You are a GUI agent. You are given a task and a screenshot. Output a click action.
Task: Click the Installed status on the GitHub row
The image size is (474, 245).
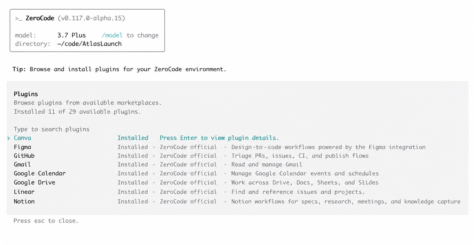coord(133,156)
